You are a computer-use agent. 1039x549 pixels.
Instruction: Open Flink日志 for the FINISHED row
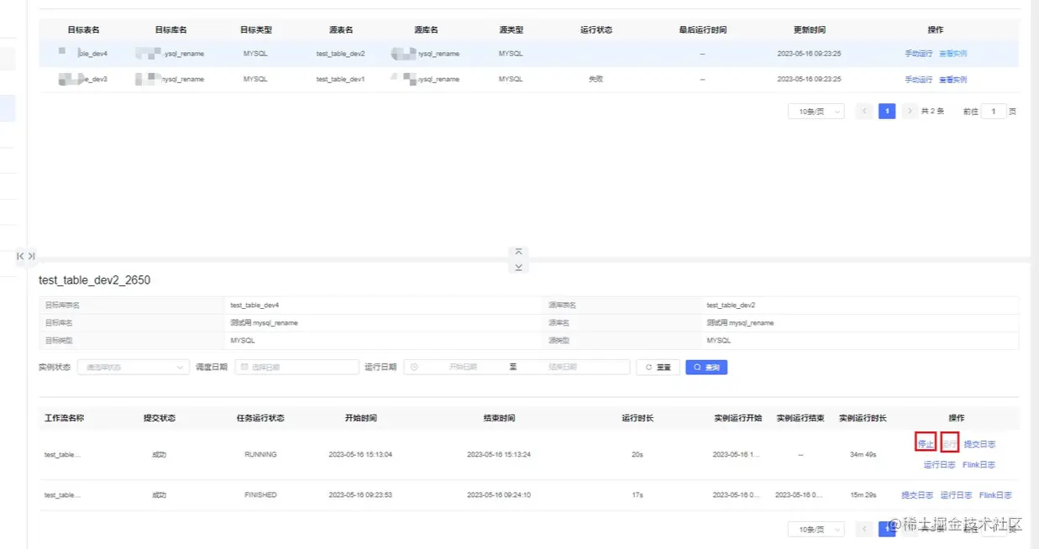pos(995,495)
